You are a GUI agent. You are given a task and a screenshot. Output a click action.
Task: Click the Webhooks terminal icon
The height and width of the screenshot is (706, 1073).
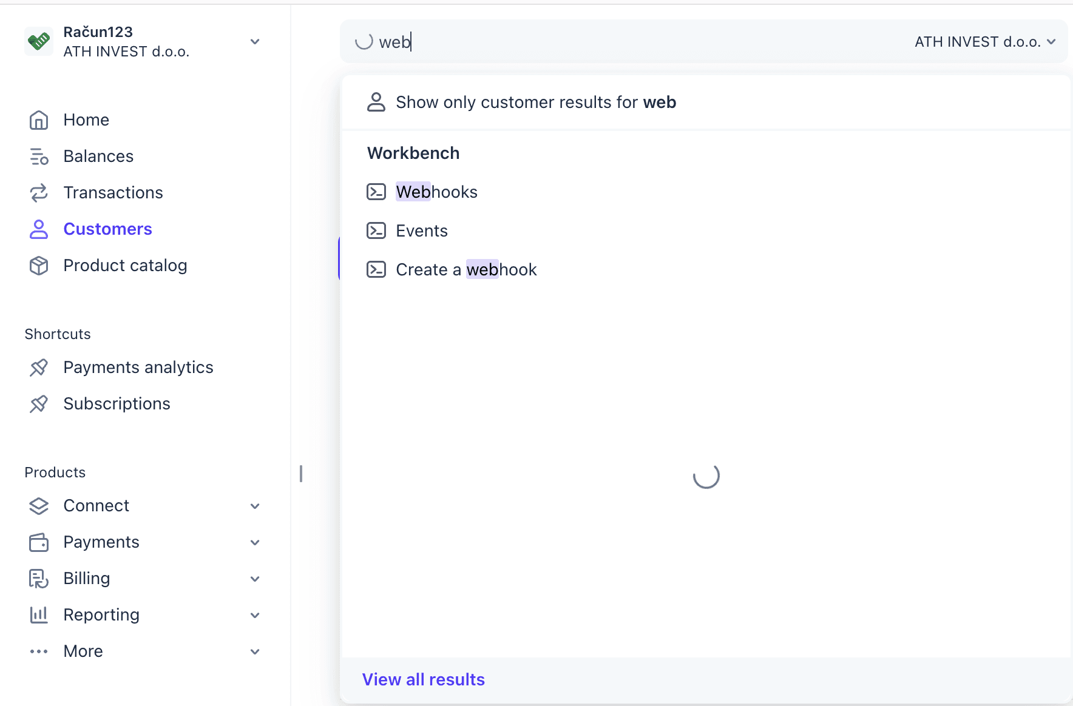tap(376, 191)
